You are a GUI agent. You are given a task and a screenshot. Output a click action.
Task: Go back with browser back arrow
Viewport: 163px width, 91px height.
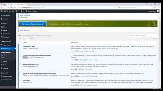(x=2, y=7)
